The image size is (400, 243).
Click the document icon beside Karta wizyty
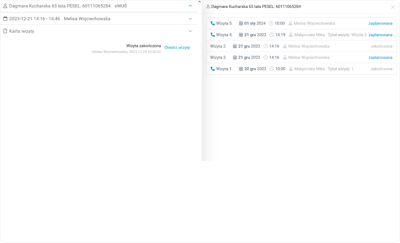click(5, 31)
